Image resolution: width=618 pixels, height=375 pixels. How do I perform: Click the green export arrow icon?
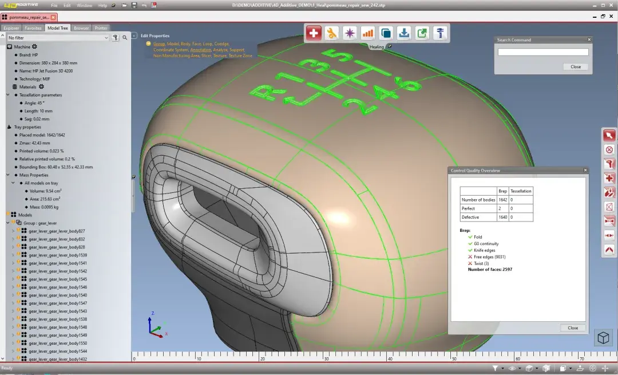[x=422, y=33]
